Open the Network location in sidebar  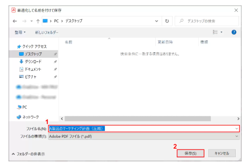tap(30, 117)
